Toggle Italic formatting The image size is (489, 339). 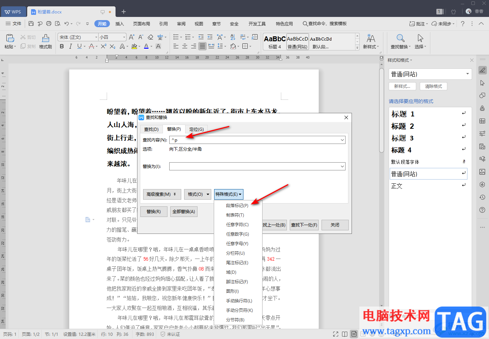(x=70, y=46)
